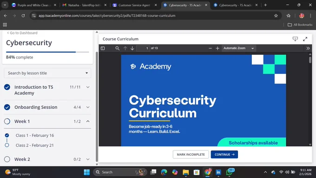This screenshot has width=316, height=178.
Task: Toggle Week 1 completion circle
Action: (x=7, y=121)
